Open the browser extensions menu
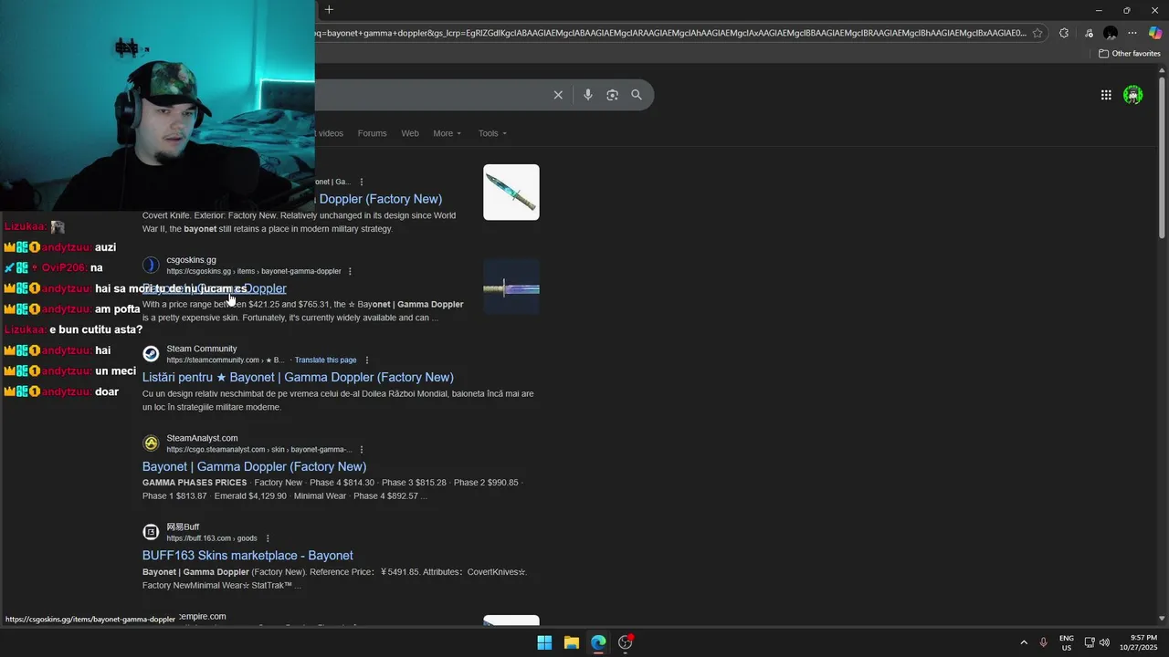Image resolution: width=1169 pixels, height=657 pixels. pyautogui.click(x=1064, y=33)
